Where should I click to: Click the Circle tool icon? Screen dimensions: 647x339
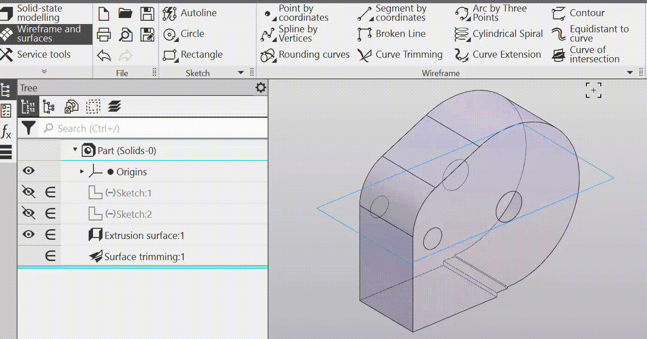point(170,34)
